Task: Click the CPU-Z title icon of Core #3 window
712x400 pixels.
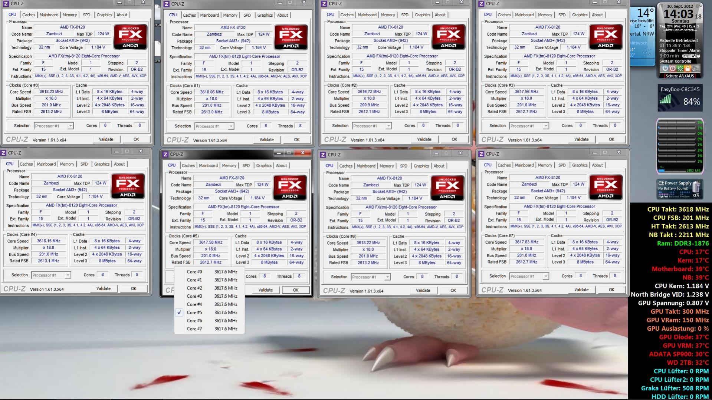Action: (x=481, y=4)
